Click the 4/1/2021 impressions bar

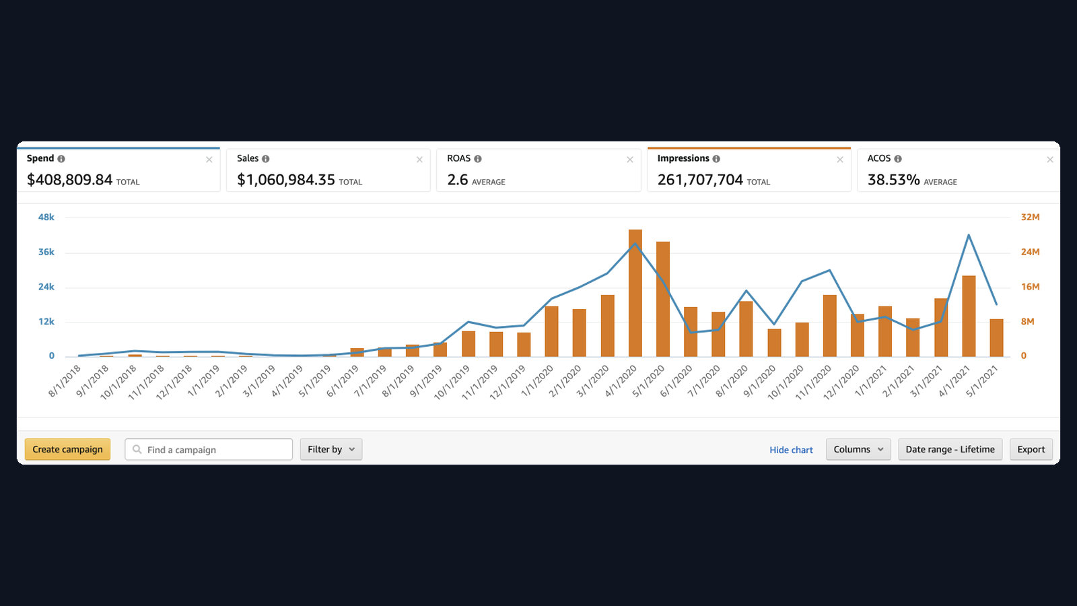click(x=969, y=316)
